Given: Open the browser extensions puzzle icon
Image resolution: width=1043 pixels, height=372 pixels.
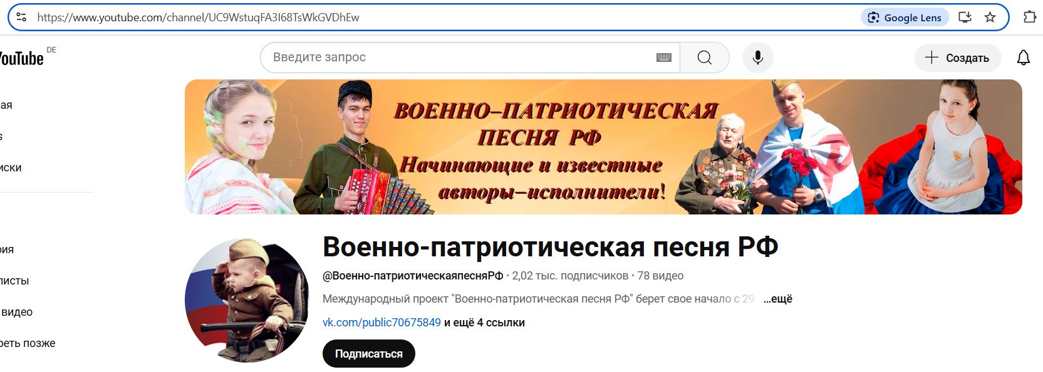Looking at the screenshot, I should (1030, 18).
